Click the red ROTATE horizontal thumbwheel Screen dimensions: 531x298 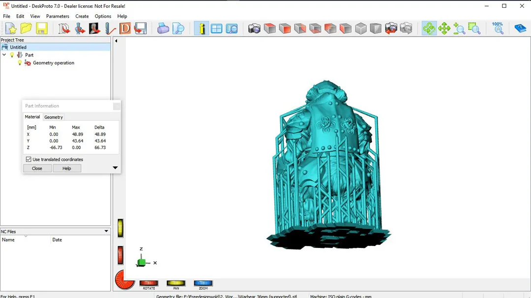click(x=149, y=283)
